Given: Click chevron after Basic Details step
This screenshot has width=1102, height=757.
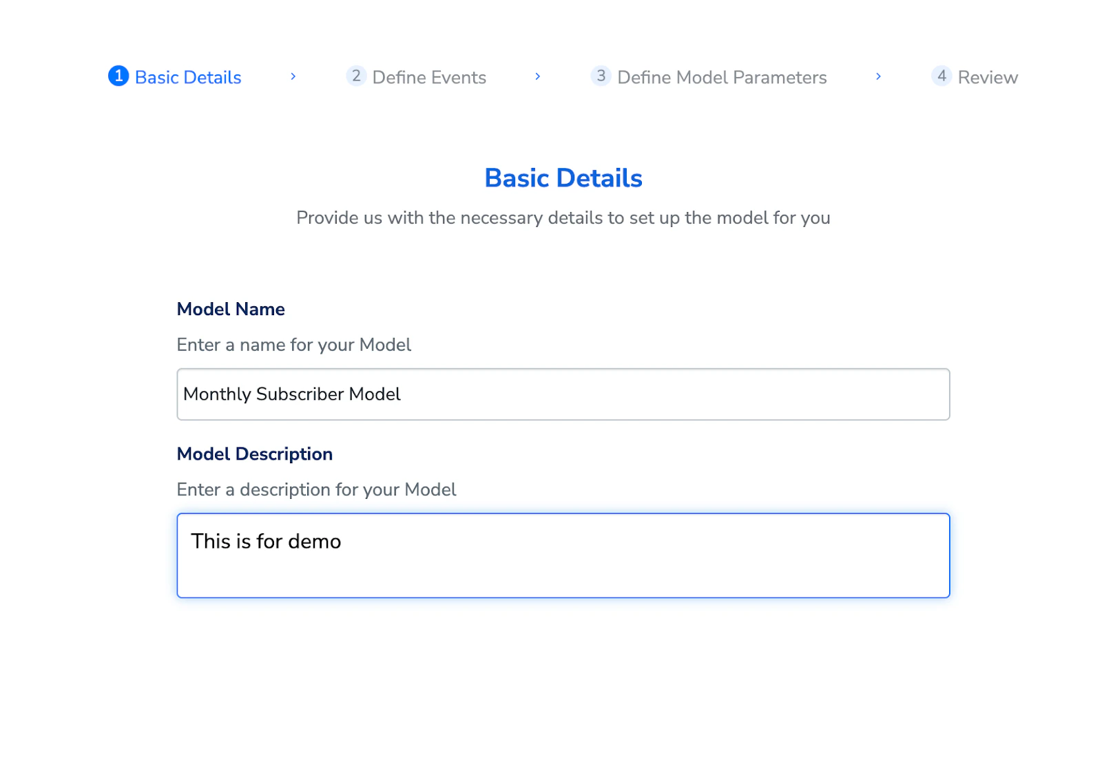Looking at the screenshot, I should [293, 76].
